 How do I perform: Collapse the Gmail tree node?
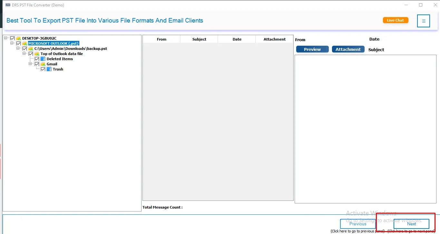30,64
